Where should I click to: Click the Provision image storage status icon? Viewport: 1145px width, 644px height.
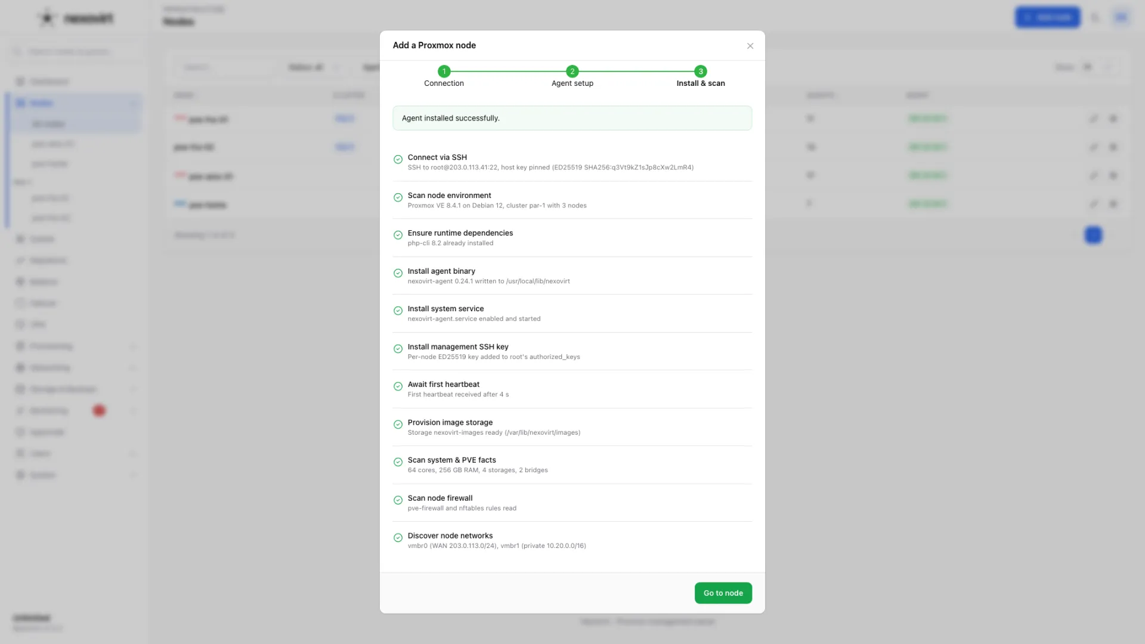point(398,425)
